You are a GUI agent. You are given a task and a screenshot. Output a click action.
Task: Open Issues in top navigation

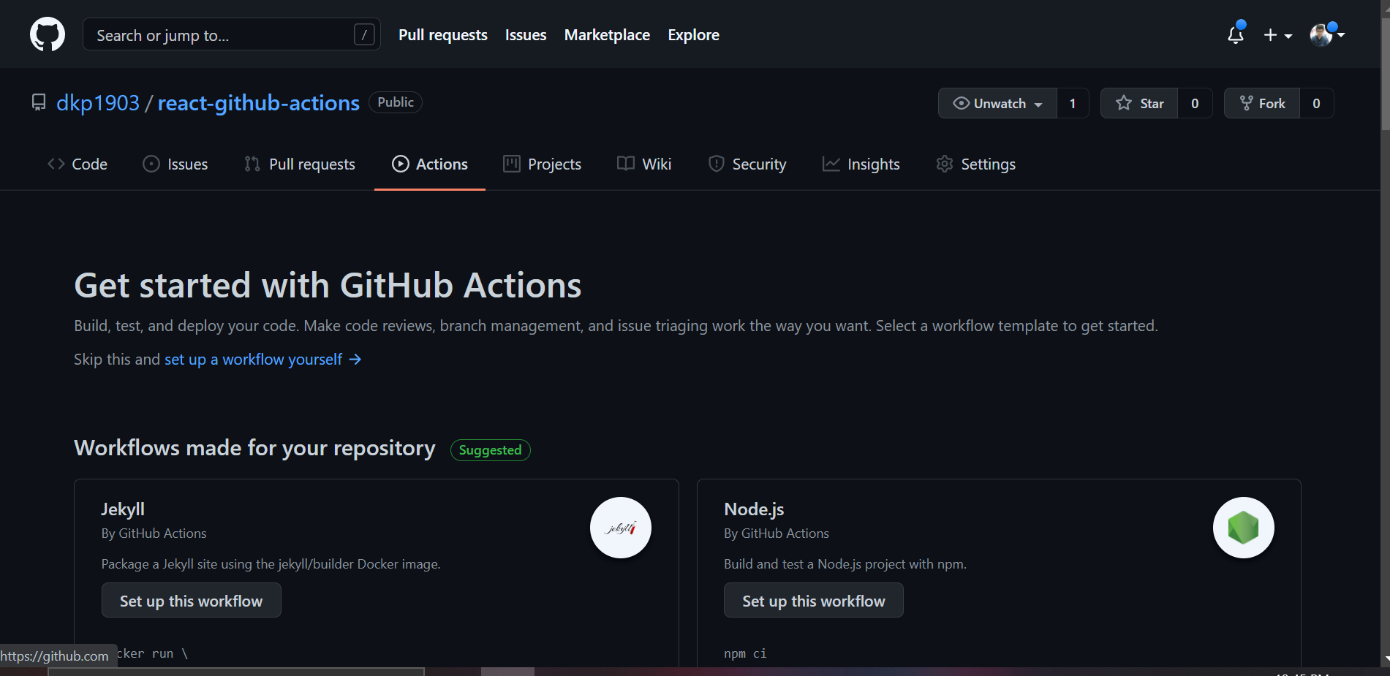point(526,35)
